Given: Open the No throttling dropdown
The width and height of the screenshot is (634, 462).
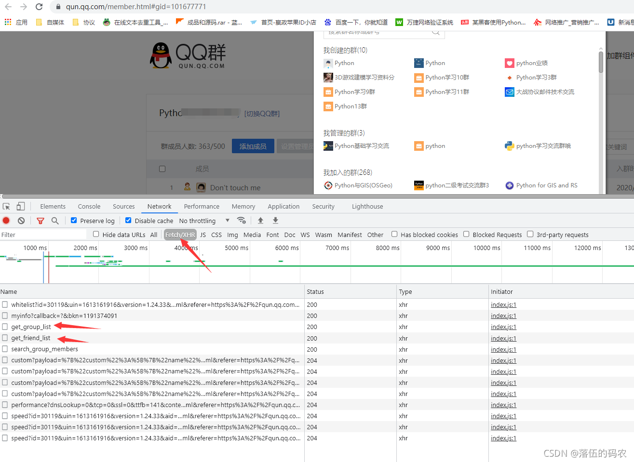Looking at the screenshot, I should (204, 221).
